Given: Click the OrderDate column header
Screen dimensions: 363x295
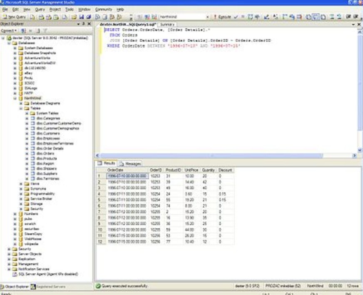Looking at the screenshot, I should pos(127,170).
